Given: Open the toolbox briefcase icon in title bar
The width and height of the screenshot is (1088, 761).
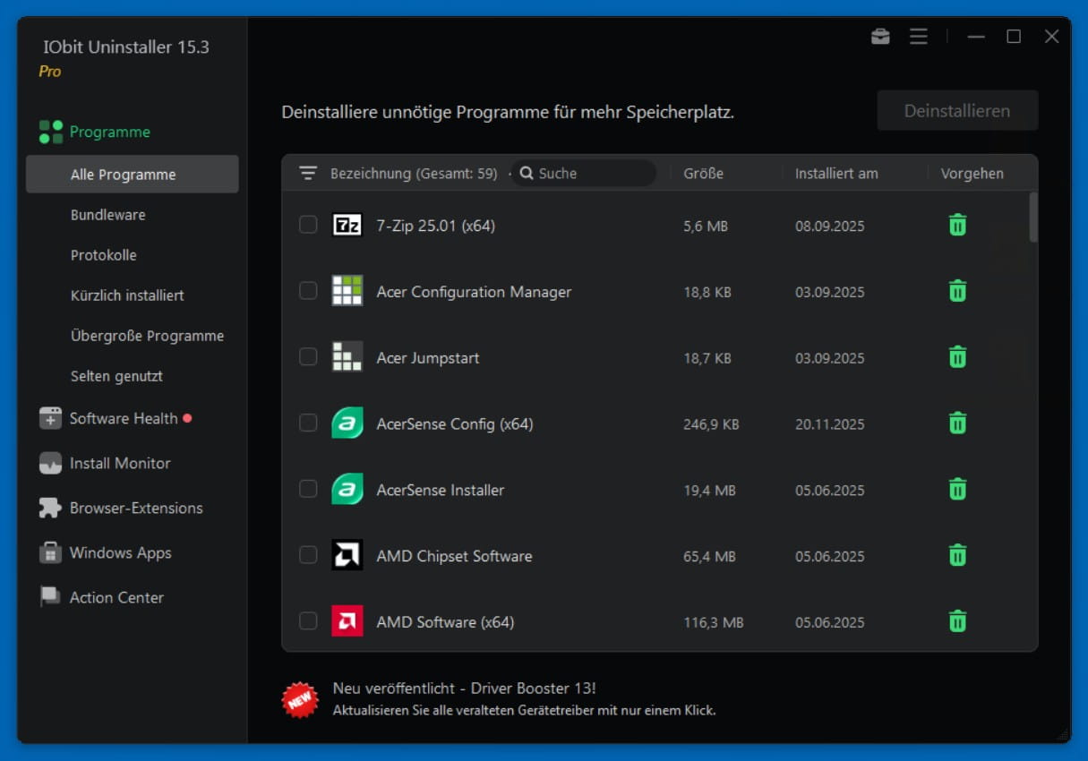Looking at the screenshot, I should [880, 37].
